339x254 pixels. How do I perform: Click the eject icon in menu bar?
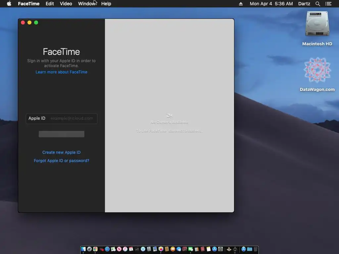click(241, 4)
